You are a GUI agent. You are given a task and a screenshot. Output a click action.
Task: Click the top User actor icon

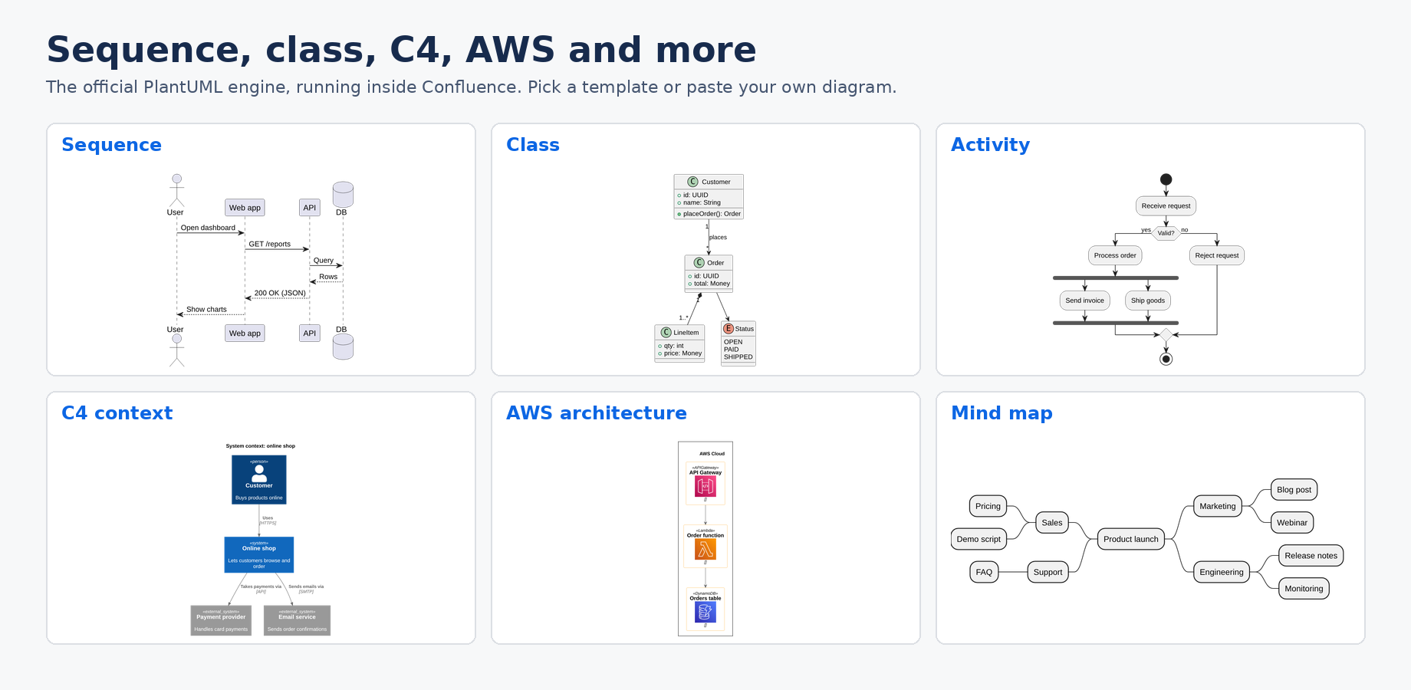pos(176,190)
